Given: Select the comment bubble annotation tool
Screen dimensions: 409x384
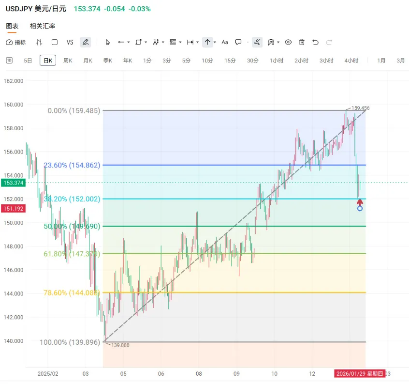Looking at the screenshot, I should [x=238, y=42].
